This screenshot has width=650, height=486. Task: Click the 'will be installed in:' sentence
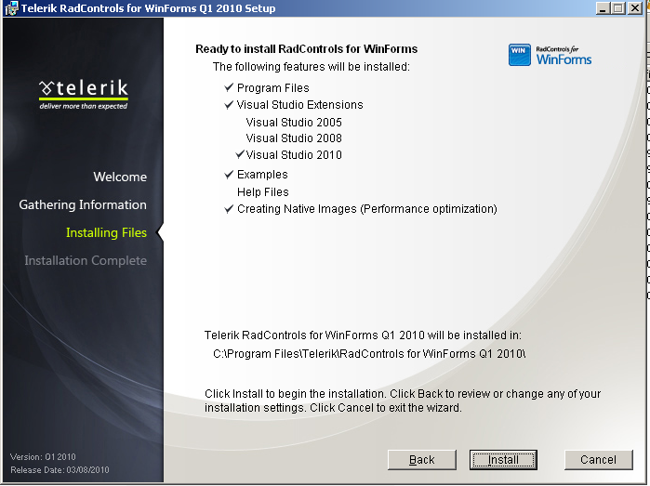pyautogui.click(x=363, y=335)
